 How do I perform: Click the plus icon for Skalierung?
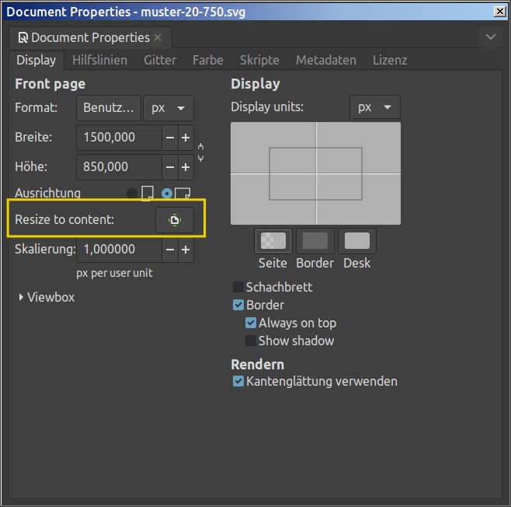[186, 250]
